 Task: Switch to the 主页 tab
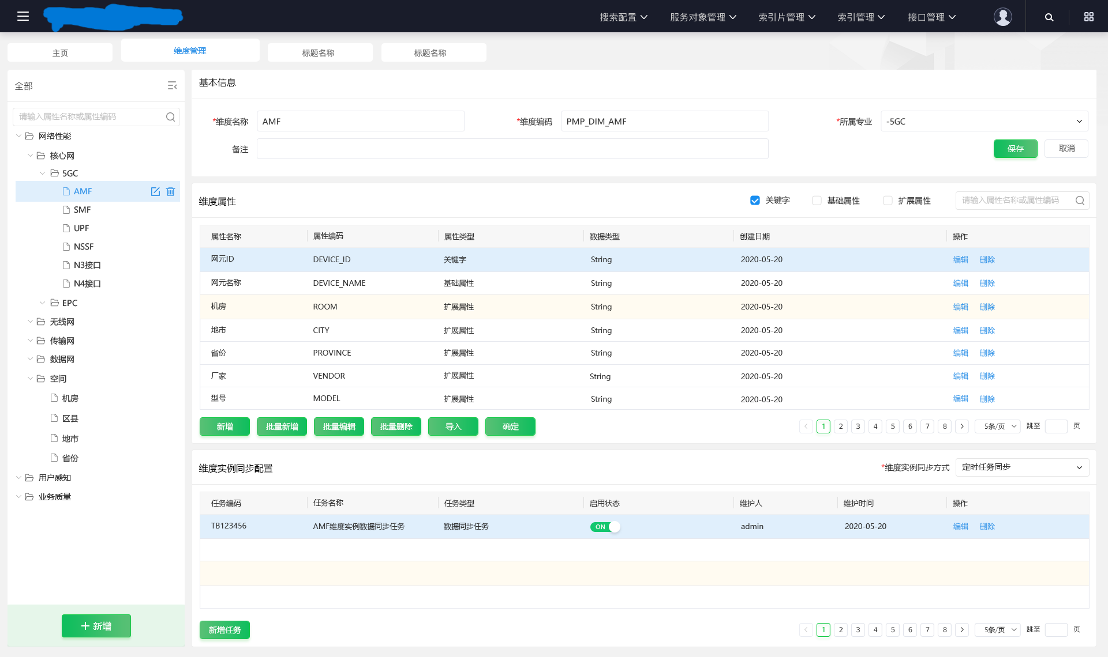pyautogui.click(x=60, y=52)
